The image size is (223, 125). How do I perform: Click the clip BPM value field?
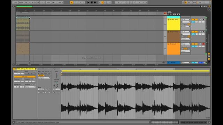click(x=41, y=89)
